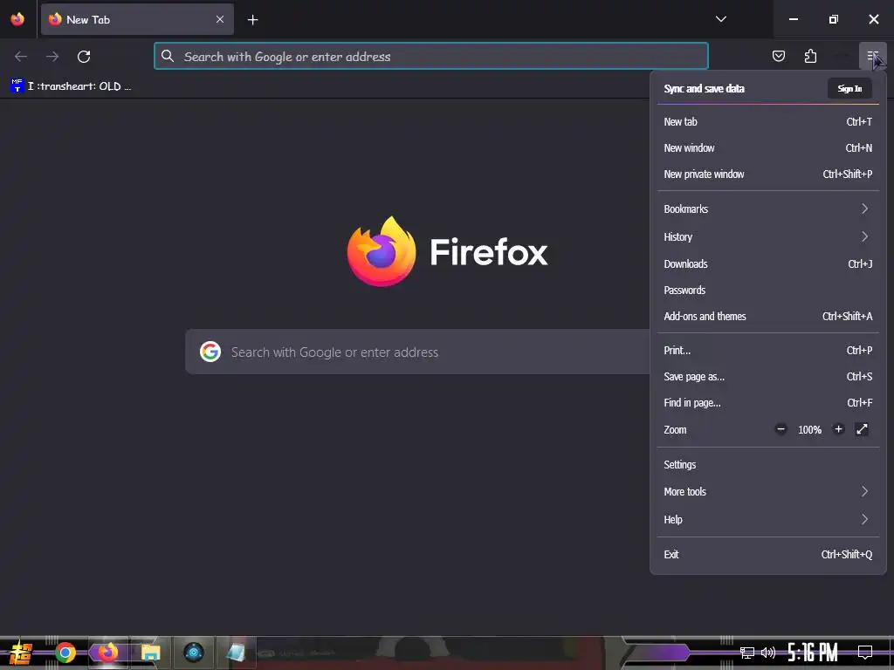Select Exit to quit Firefox
The image size is (894, 670).
click(768, 554)
